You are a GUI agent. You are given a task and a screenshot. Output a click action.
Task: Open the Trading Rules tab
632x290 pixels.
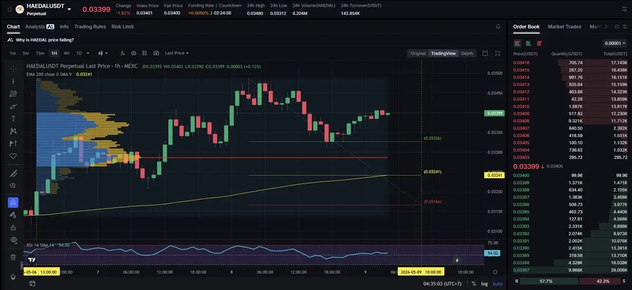(x=90, y=26)
